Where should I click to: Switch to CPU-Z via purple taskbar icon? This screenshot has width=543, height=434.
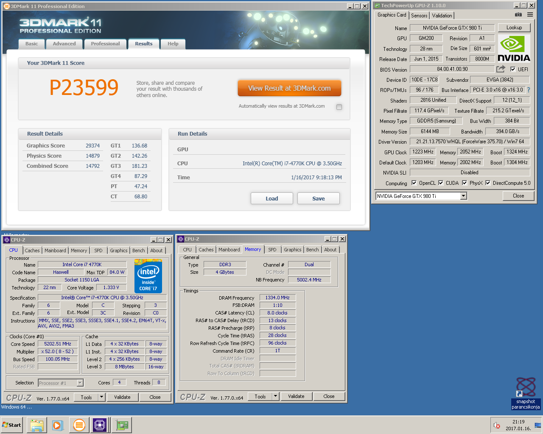[x=100, y=425]
